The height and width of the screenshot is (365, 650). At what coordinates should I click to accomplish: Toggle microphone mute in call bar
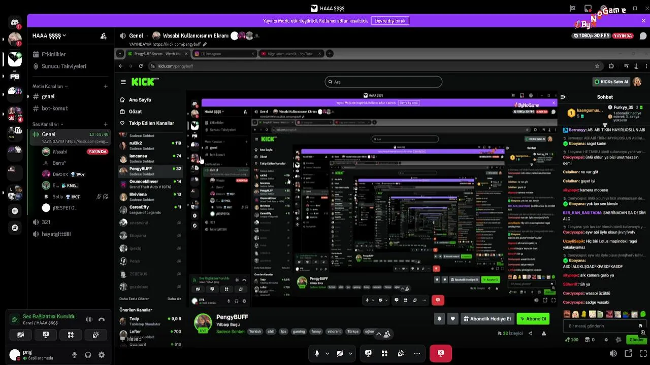pos(317,353)
